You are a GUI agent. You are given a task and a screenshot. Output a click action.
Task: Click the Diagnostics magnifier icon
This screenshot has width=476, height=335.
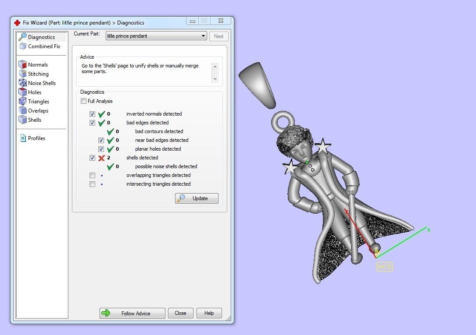coord(22,37)
